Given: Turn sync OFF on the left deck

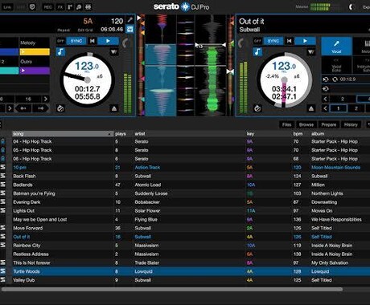Looking at the screenshot, I should pyautogui.click(x=60, y=41).
